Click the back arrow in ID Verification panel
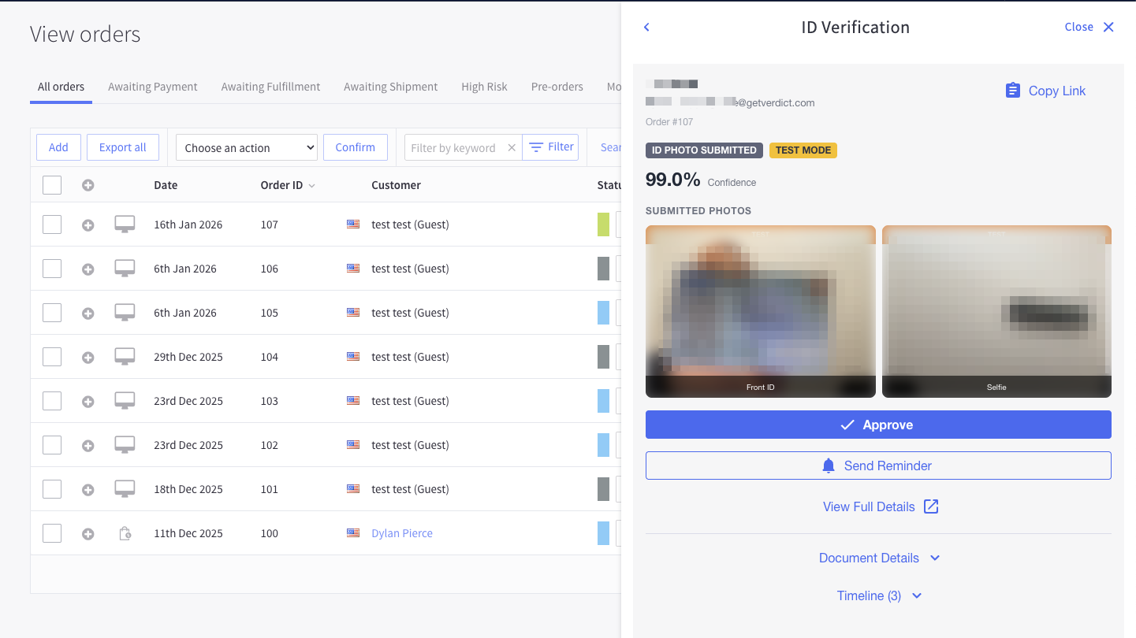The height and width of the screenshot is (638, 1136). click(x=646, y=27)
